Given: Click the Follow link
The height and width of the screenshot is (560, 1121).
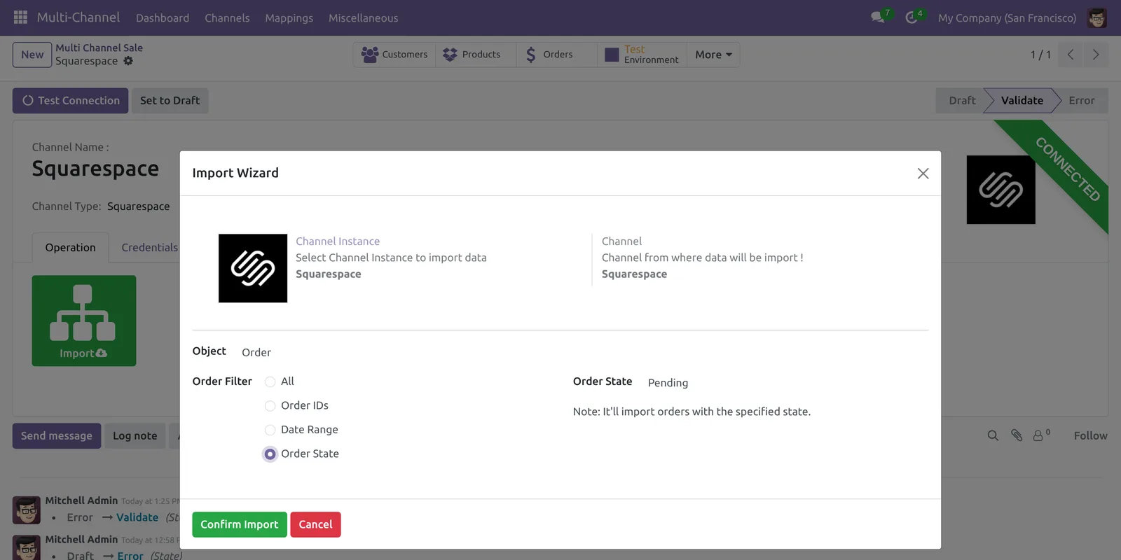Looking at the screenshot, I should (x=1090, y=435).
